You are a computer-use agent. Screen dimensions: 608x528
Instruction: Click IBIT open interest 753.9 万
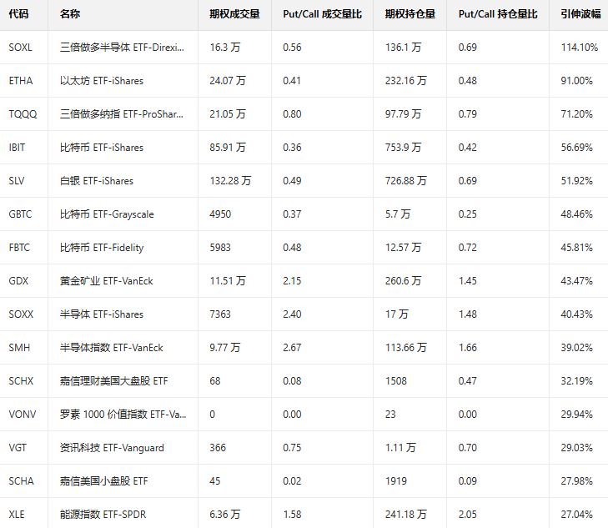click(403, 148)
